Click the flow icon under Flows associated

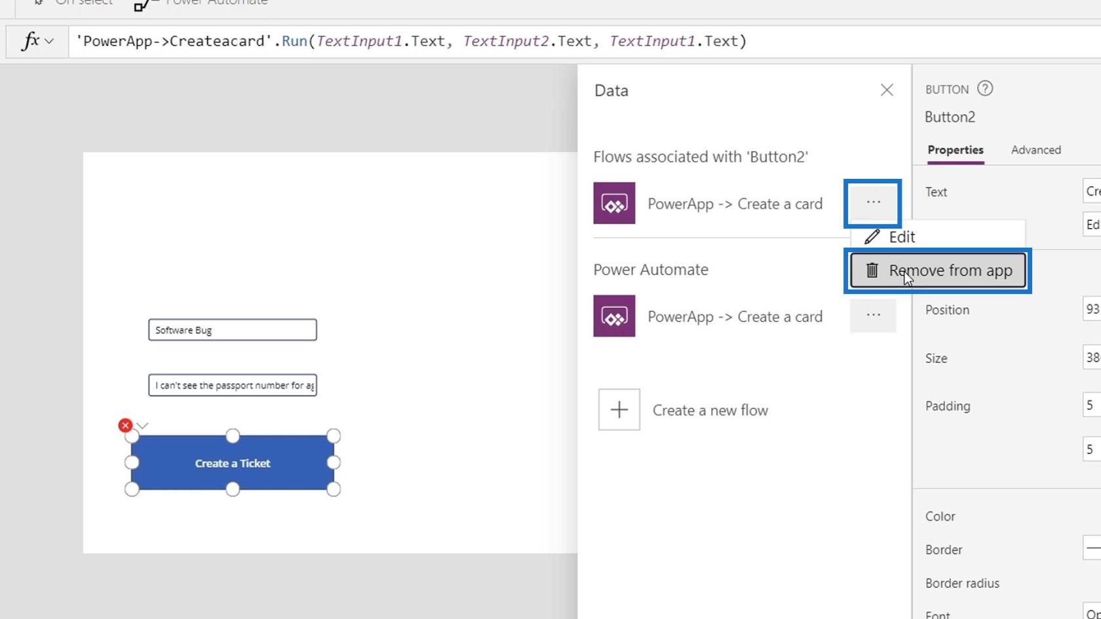click(x=614, y=203)
